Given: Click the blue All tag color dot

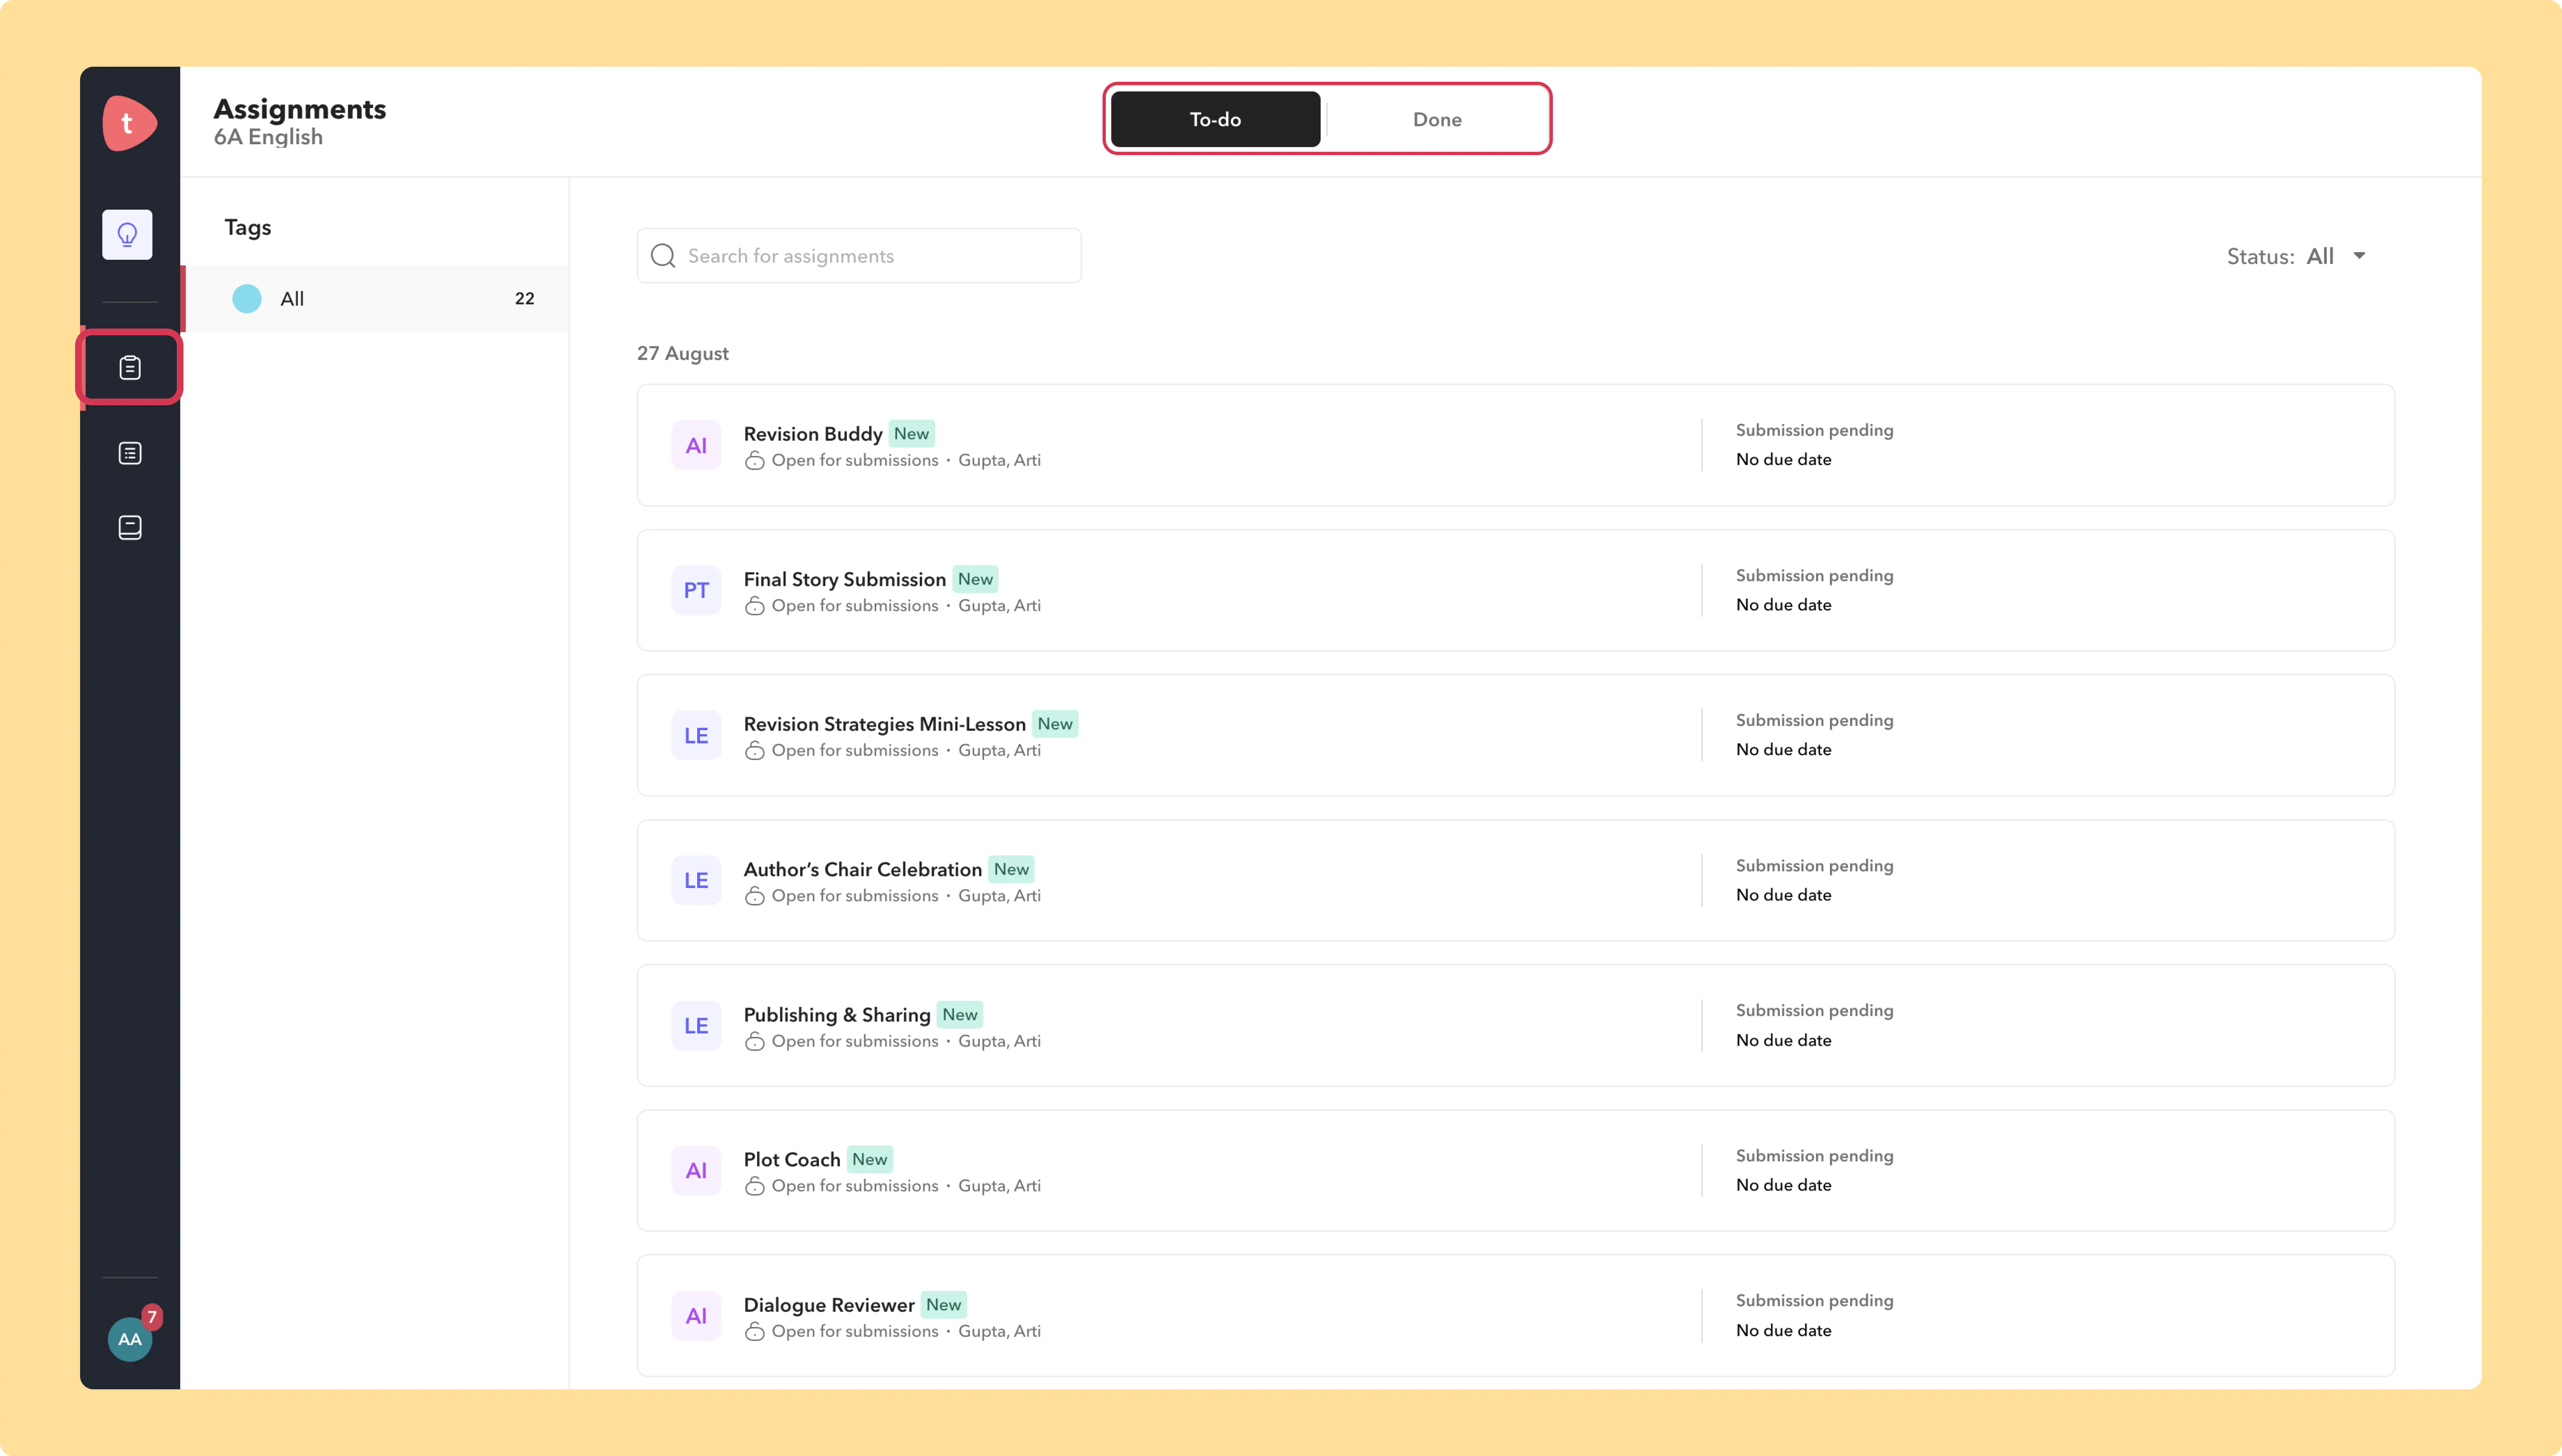Looking at the screenshot, I should tap(247, 298).
